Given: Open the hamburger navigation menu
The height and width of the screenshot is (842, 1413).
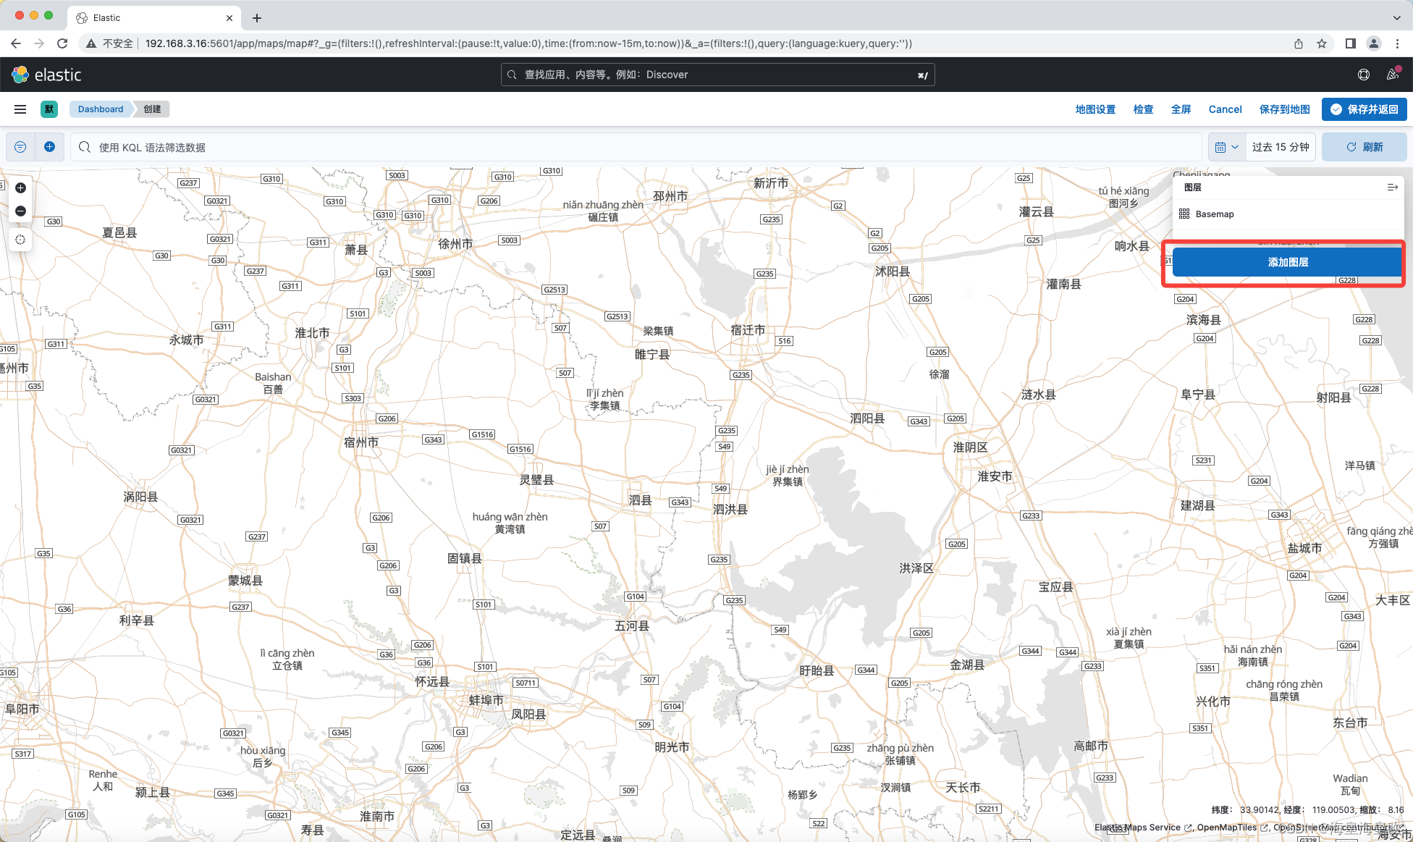Looking at the screenshot, I should coord(20,109).
